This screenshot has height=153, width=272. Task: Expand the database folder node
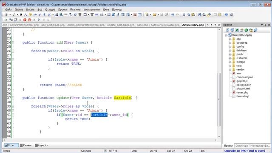tap(229, 51)
